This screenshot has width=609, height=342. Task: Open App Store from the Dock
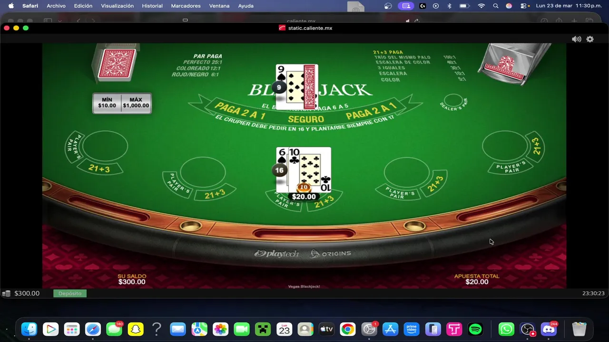click(x=390, y=329)
